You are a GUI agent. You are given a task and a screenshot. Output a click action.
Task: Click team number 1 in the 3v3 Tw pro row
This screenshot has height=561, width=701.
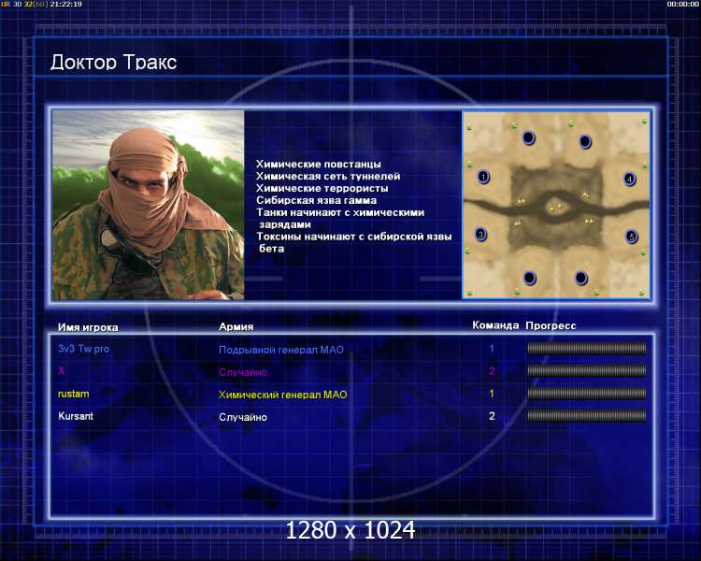tap(492, 349)
